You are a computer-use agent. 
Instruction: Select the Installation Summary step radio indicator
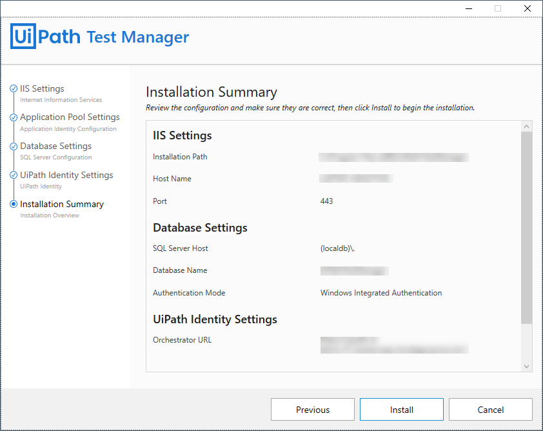(14, 204)
